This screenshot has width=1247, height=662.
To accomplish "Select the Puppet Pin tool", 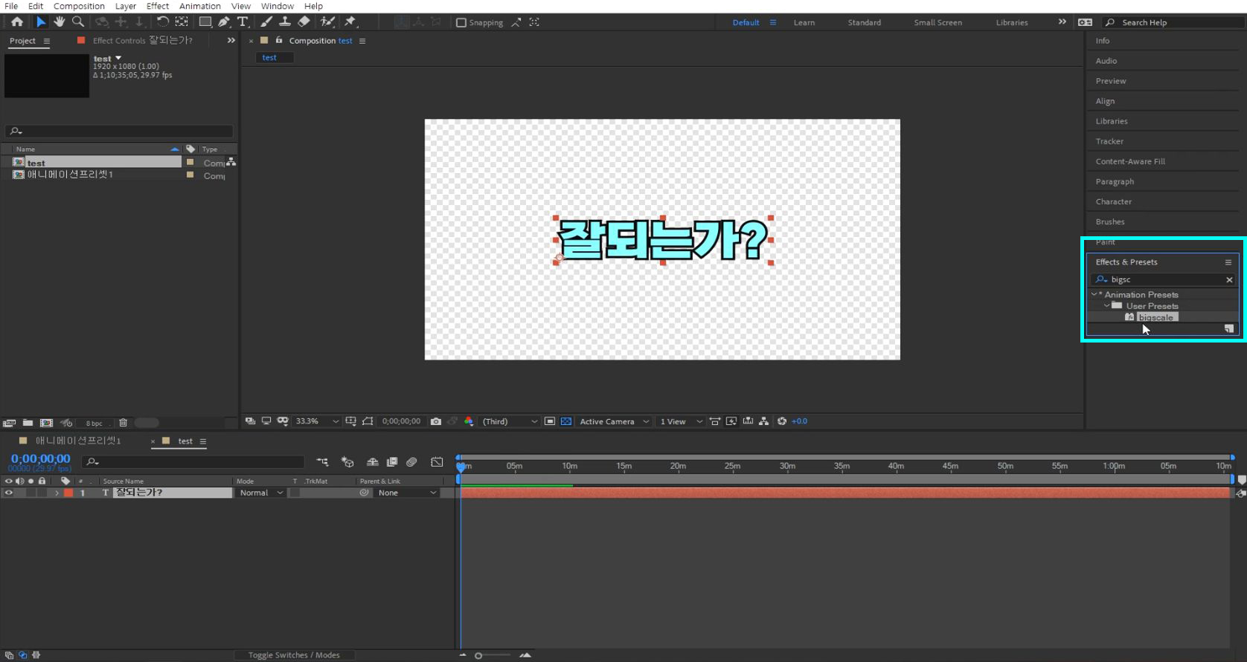I will pyautogui.click(x=350, y=22).
